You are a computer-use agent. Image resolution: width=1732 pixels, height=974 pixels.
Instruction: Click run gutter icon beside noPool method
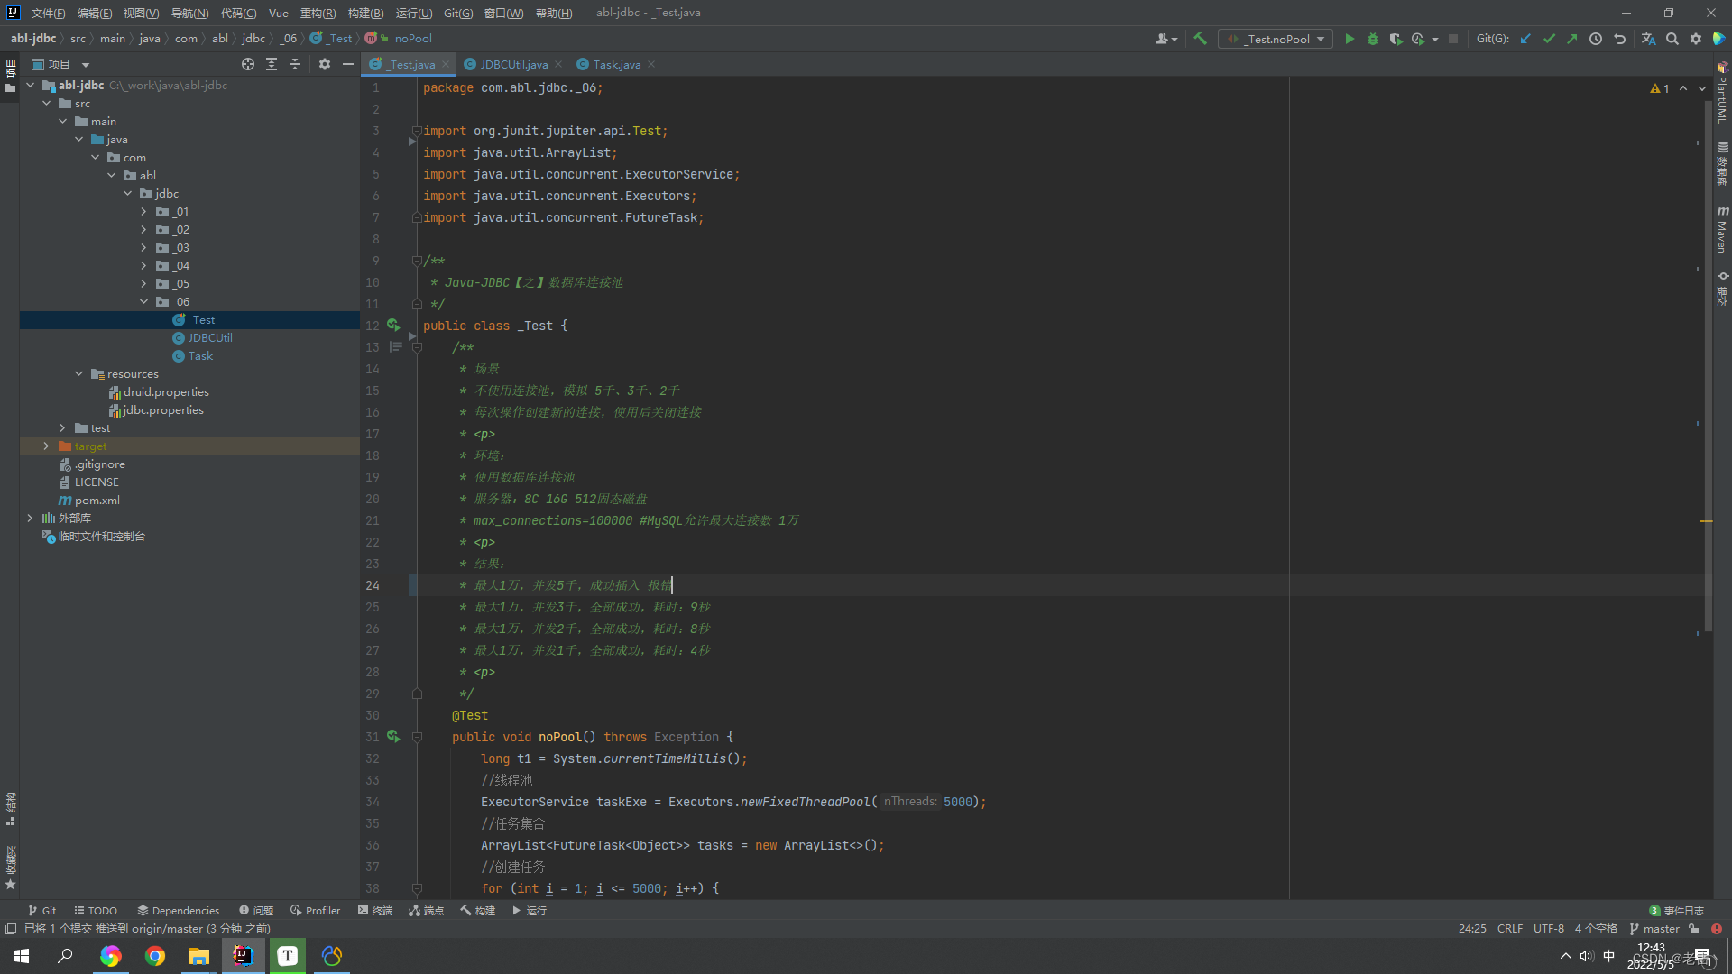click(393, 736)
